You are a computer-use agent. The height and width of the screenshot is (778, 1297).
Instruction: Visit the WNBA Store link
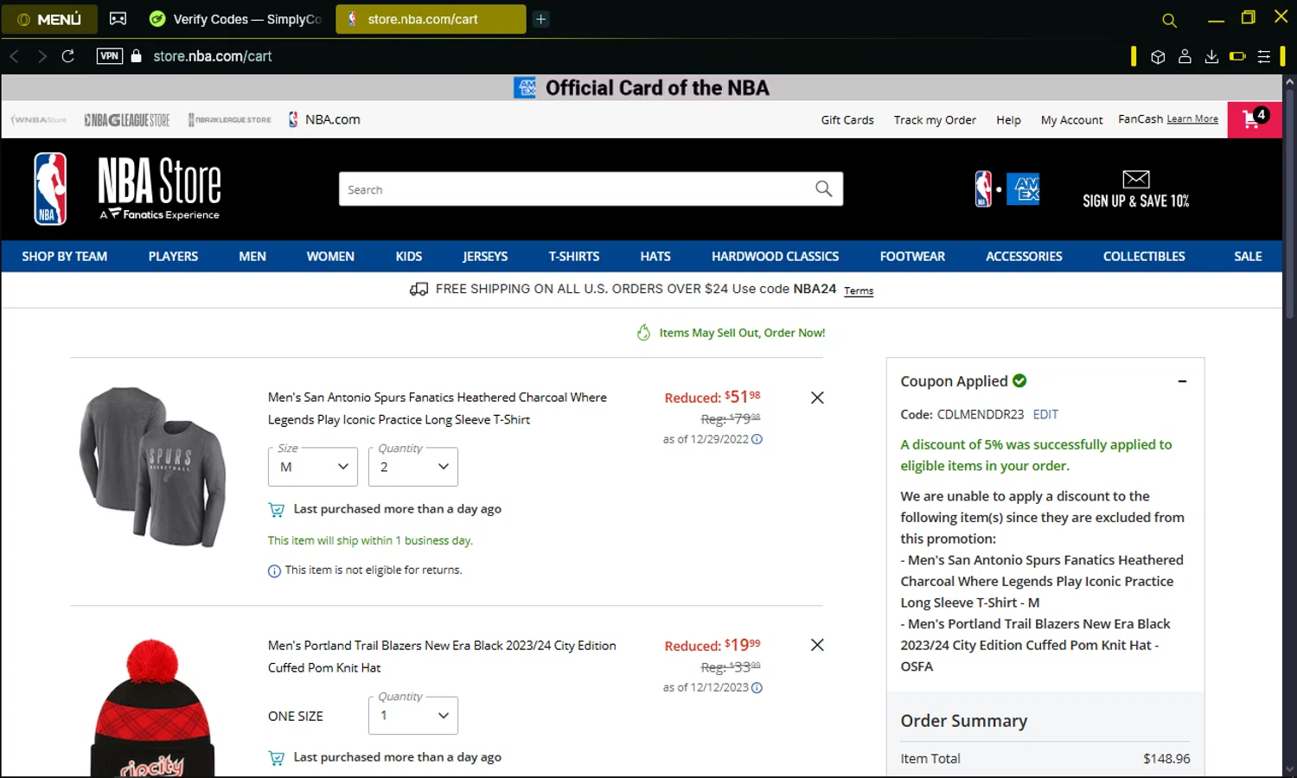click(39, 120)
